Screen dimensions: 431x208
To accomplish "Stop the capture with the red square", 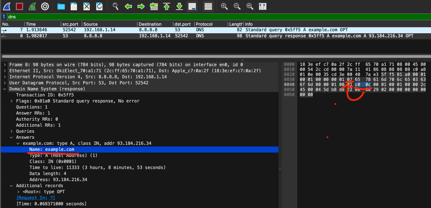I will pos(19,6).
